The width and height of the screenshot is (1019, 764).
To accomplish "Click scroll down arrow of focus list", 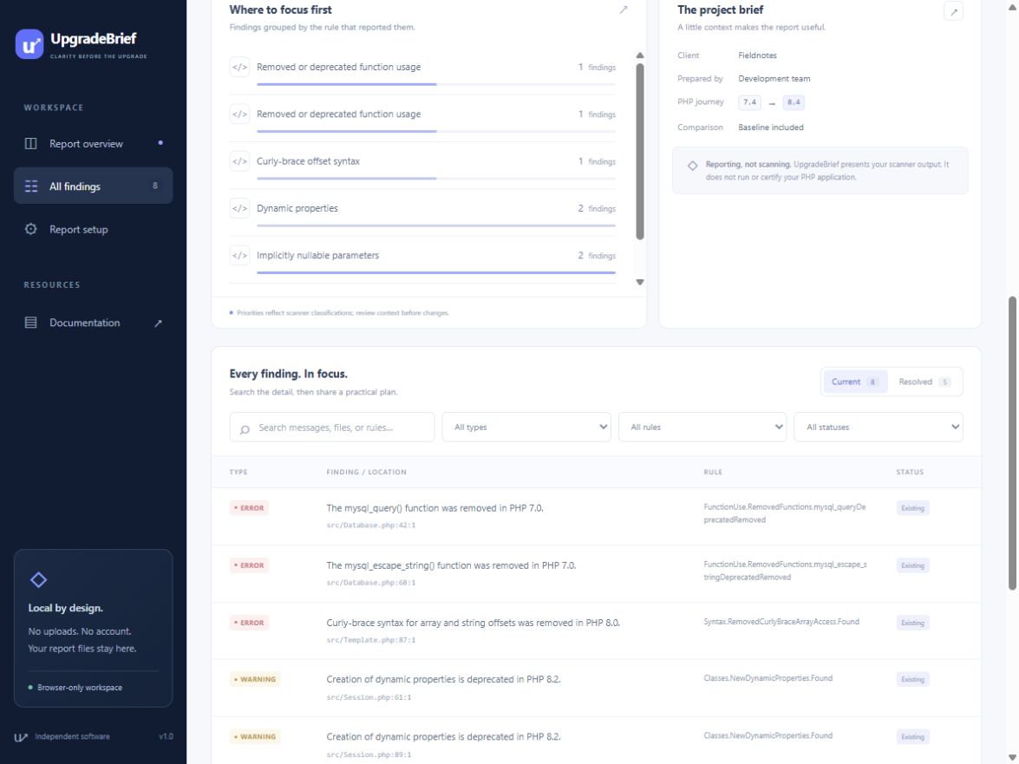I will coord(640,282).
